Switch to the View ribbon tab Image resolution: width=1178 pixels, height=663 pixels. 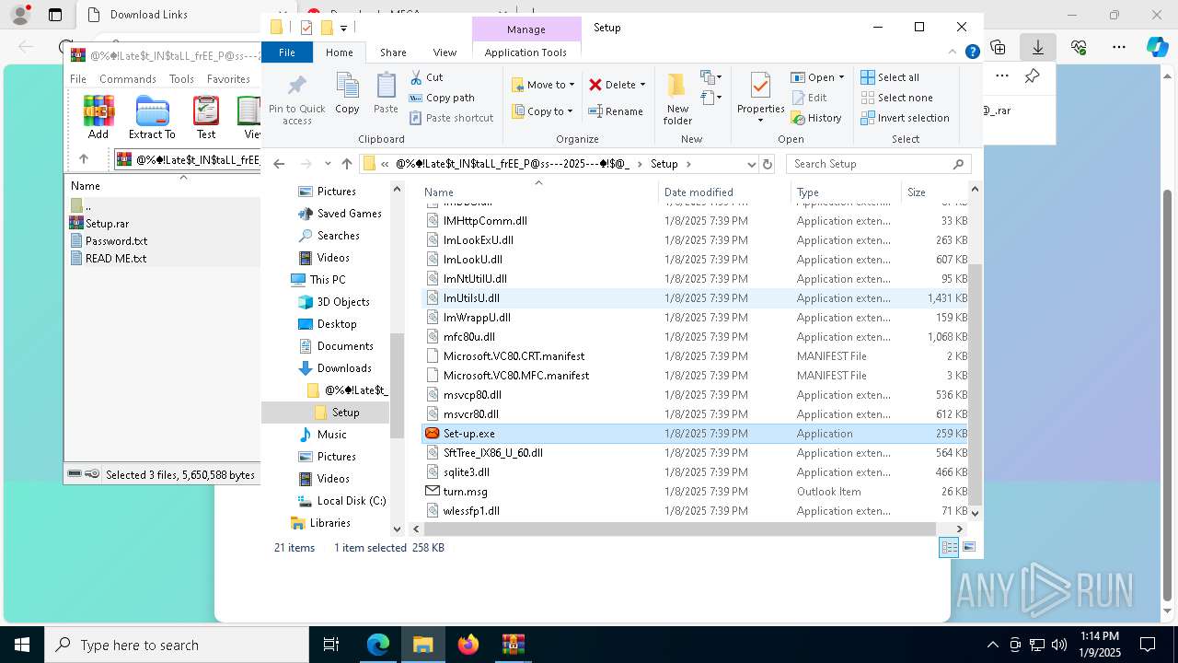point(445,52)
